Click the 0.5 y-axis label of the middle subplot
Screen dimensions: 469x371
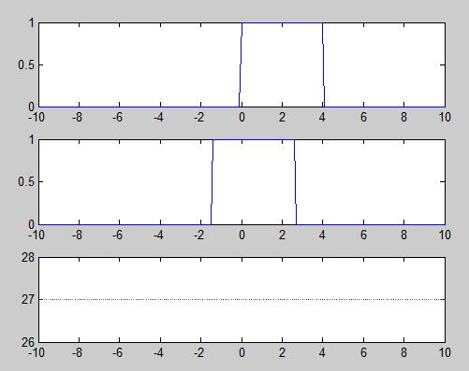(26, 181)
